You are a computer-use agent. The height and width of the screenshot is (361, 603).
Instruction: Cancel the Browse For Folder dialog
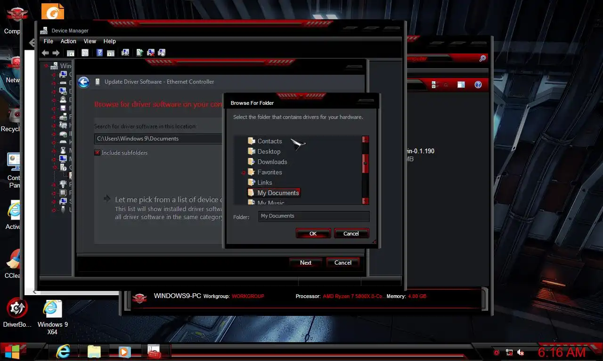pos(351,234)
